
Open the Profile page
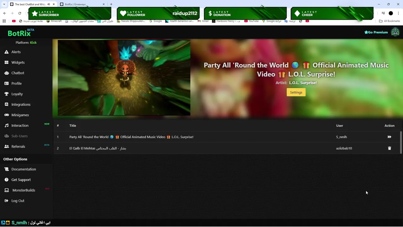pyautogui.click(x=16, y=84)
